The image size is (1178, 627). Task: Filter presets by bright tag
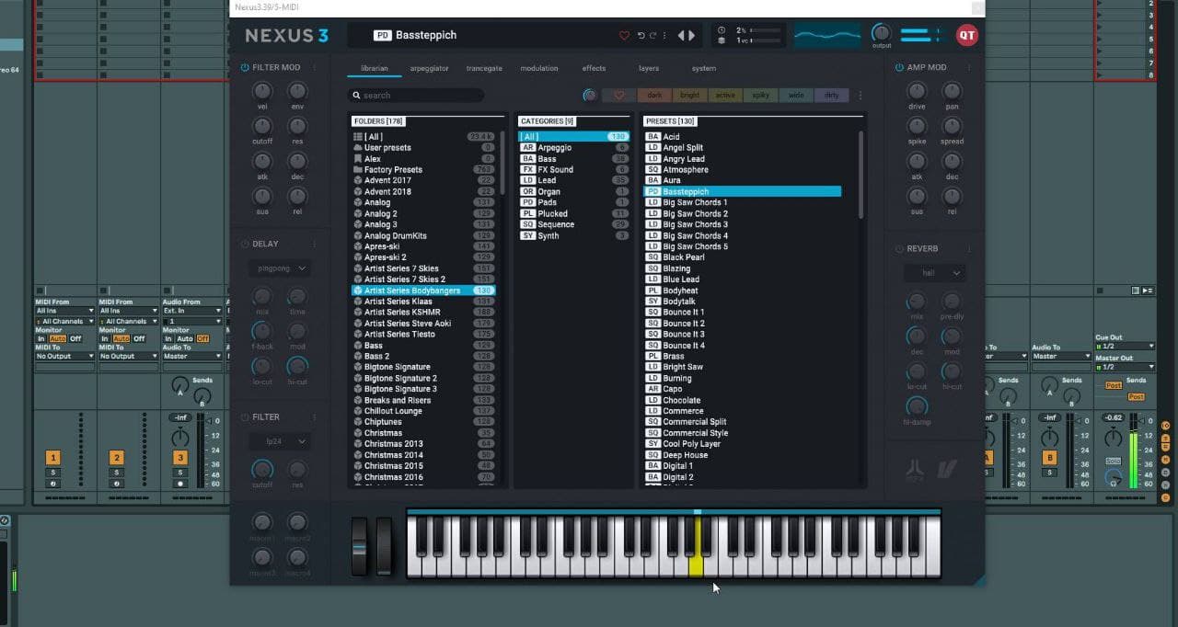[689, 95]
